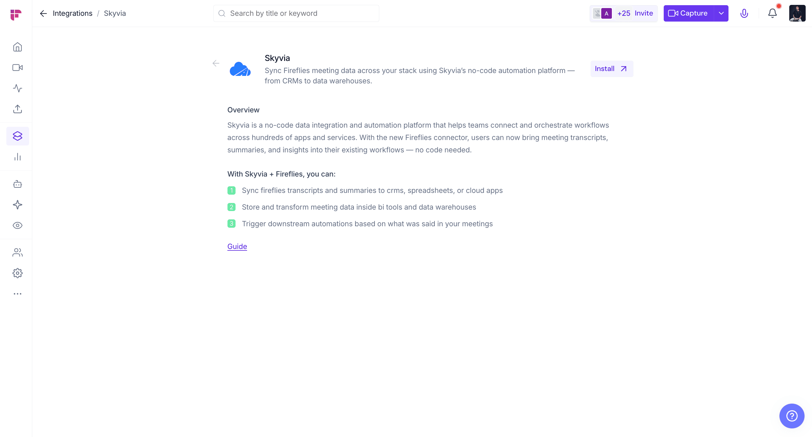812x437 pixels.
Task: Expand the Capture dropdown arrow
Action: pos(721,13)
